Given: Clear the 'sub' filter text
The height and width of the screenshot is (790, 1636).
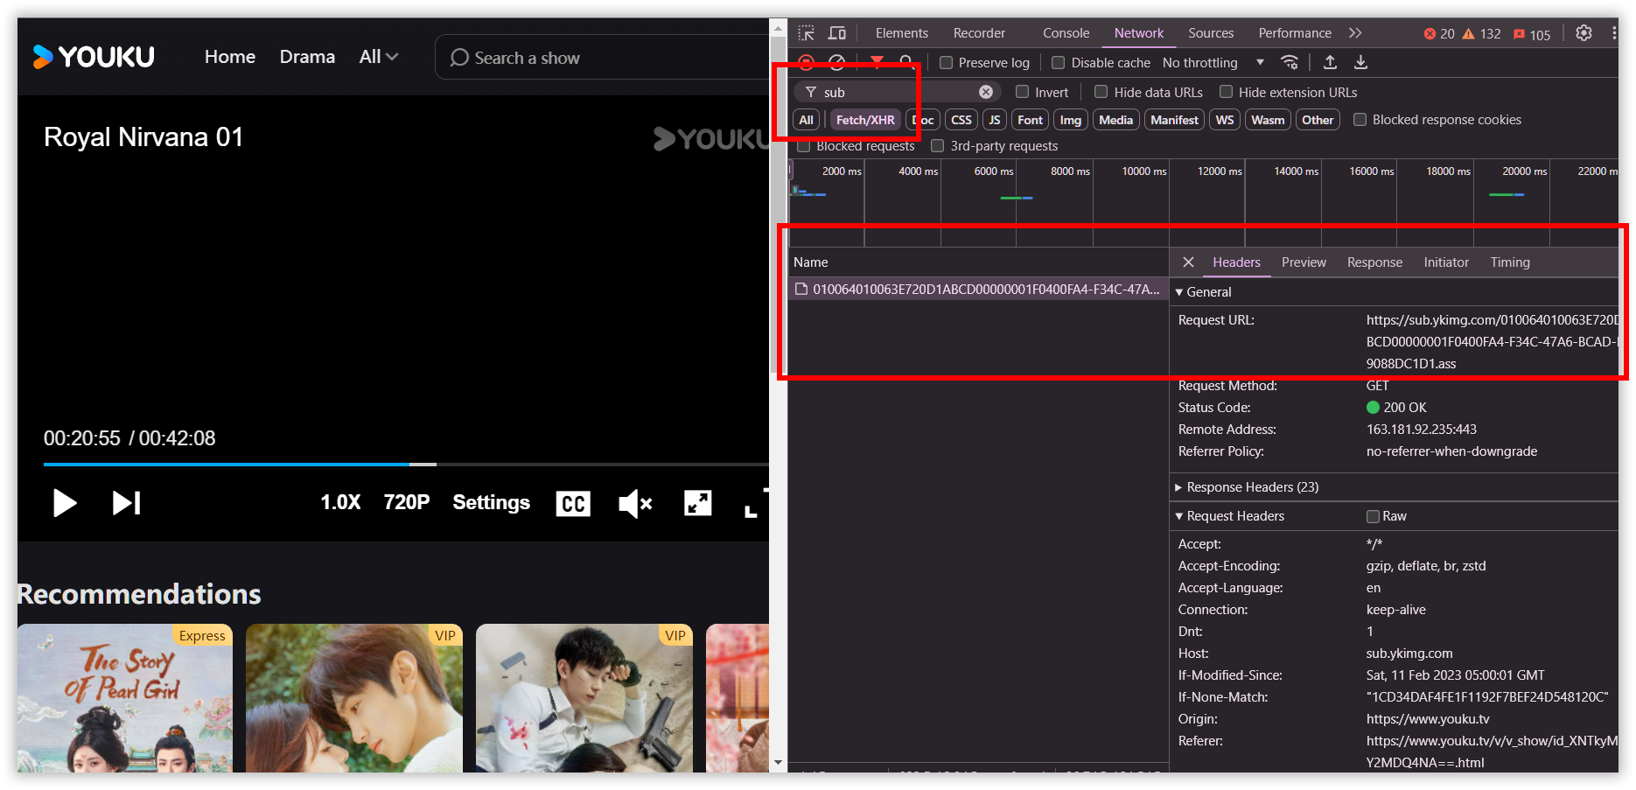Looking at the screenshot, I should pyautogui.click(x=986, y=92).
